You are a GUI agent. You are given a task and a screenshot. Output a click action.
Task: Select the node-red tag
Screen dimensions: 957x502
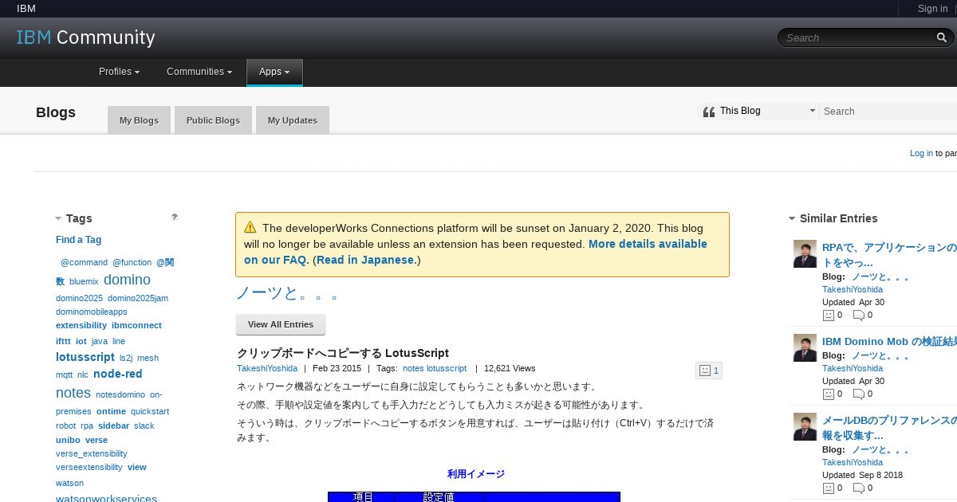pos(118,374)
